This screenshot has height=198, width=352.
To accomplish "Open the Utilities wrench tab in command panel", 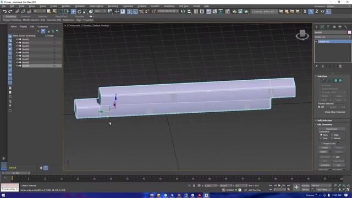I will coord(346,27).
